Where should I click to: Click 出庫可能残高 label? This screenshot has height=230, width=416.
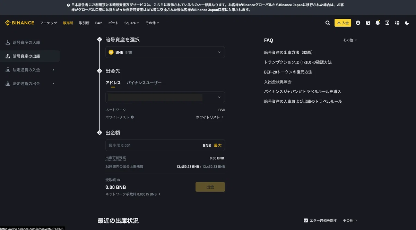coord(115,158)
